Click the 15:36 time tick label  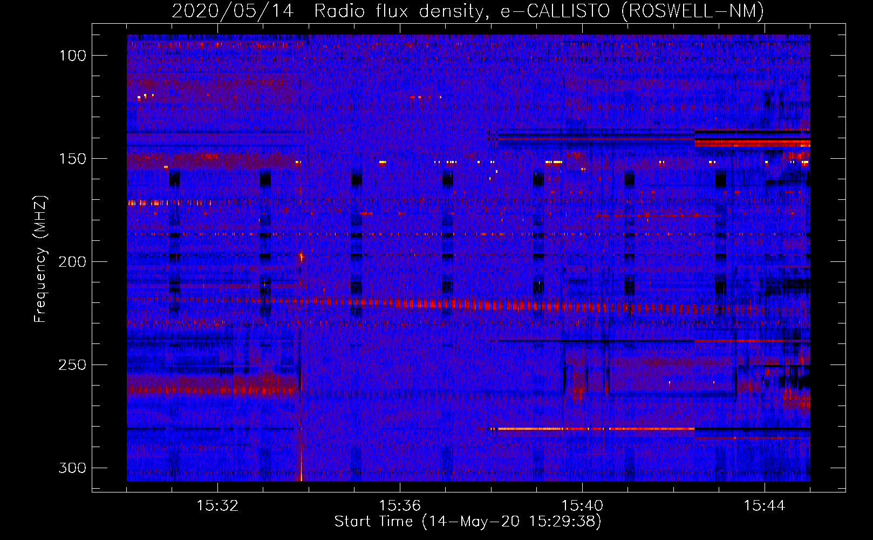(x=400, y=506)
